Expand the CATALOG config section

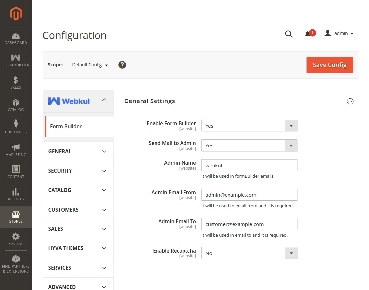tap(78, 190)
